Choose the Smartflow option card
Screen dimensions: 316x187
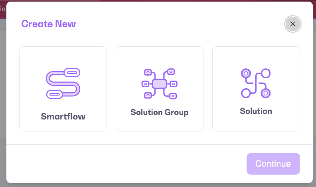tap(63, 89)
